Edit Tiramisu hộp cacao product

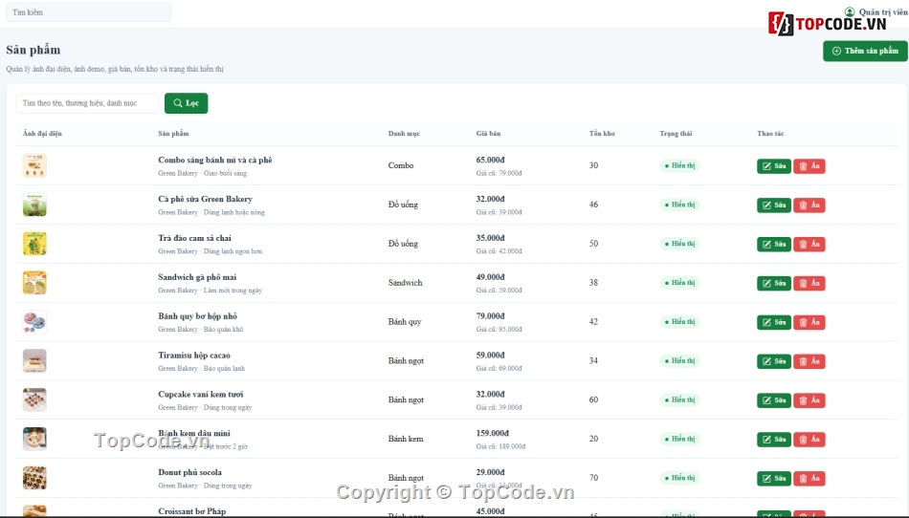(773, 361)
